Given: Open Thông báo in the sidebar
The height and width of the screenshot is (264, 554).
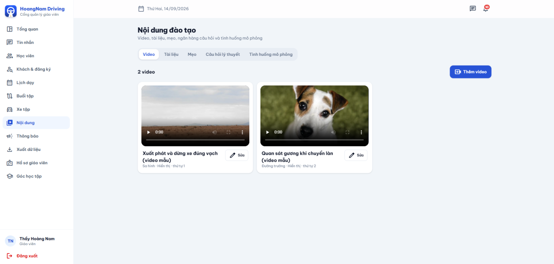Looking at the screenshot, I should click(x=36, y=136).
